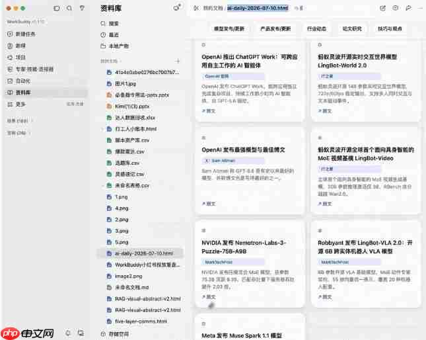Viewport: 426px width, 340px height.
Task: Open the WorkBuddy小红书 file row
Action: point(140,265)
